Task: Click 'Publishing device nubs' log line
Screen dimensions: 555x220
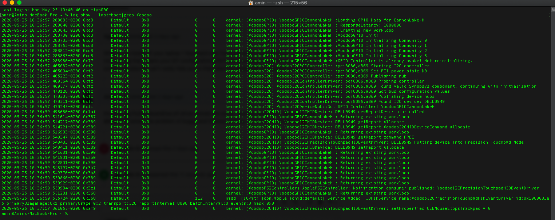Action: (407, 96)
